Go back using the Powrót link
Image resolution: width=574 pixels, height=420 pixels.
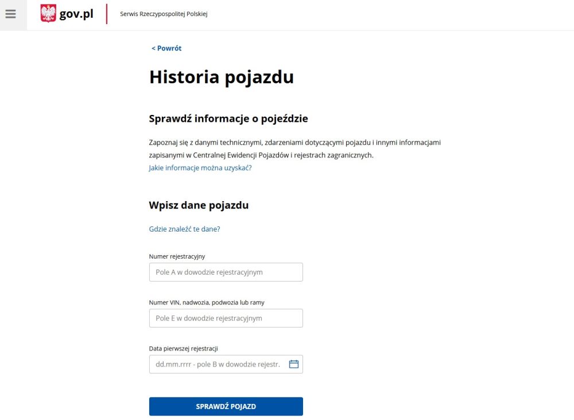166,48
